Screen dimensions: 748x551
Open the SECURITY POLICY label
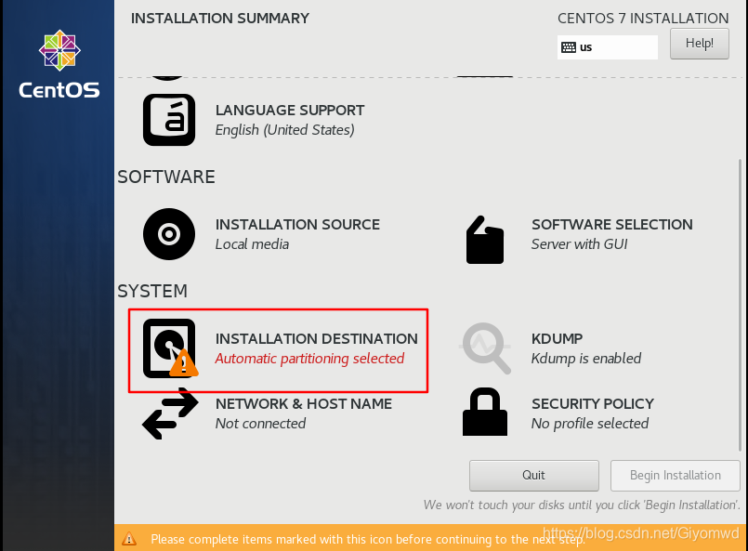pyautogui.click(x=593, y=404)
